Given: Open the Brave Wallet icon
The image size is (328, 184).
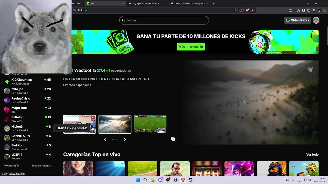Looking at the screenshot, I should click(x=309, y=10).
